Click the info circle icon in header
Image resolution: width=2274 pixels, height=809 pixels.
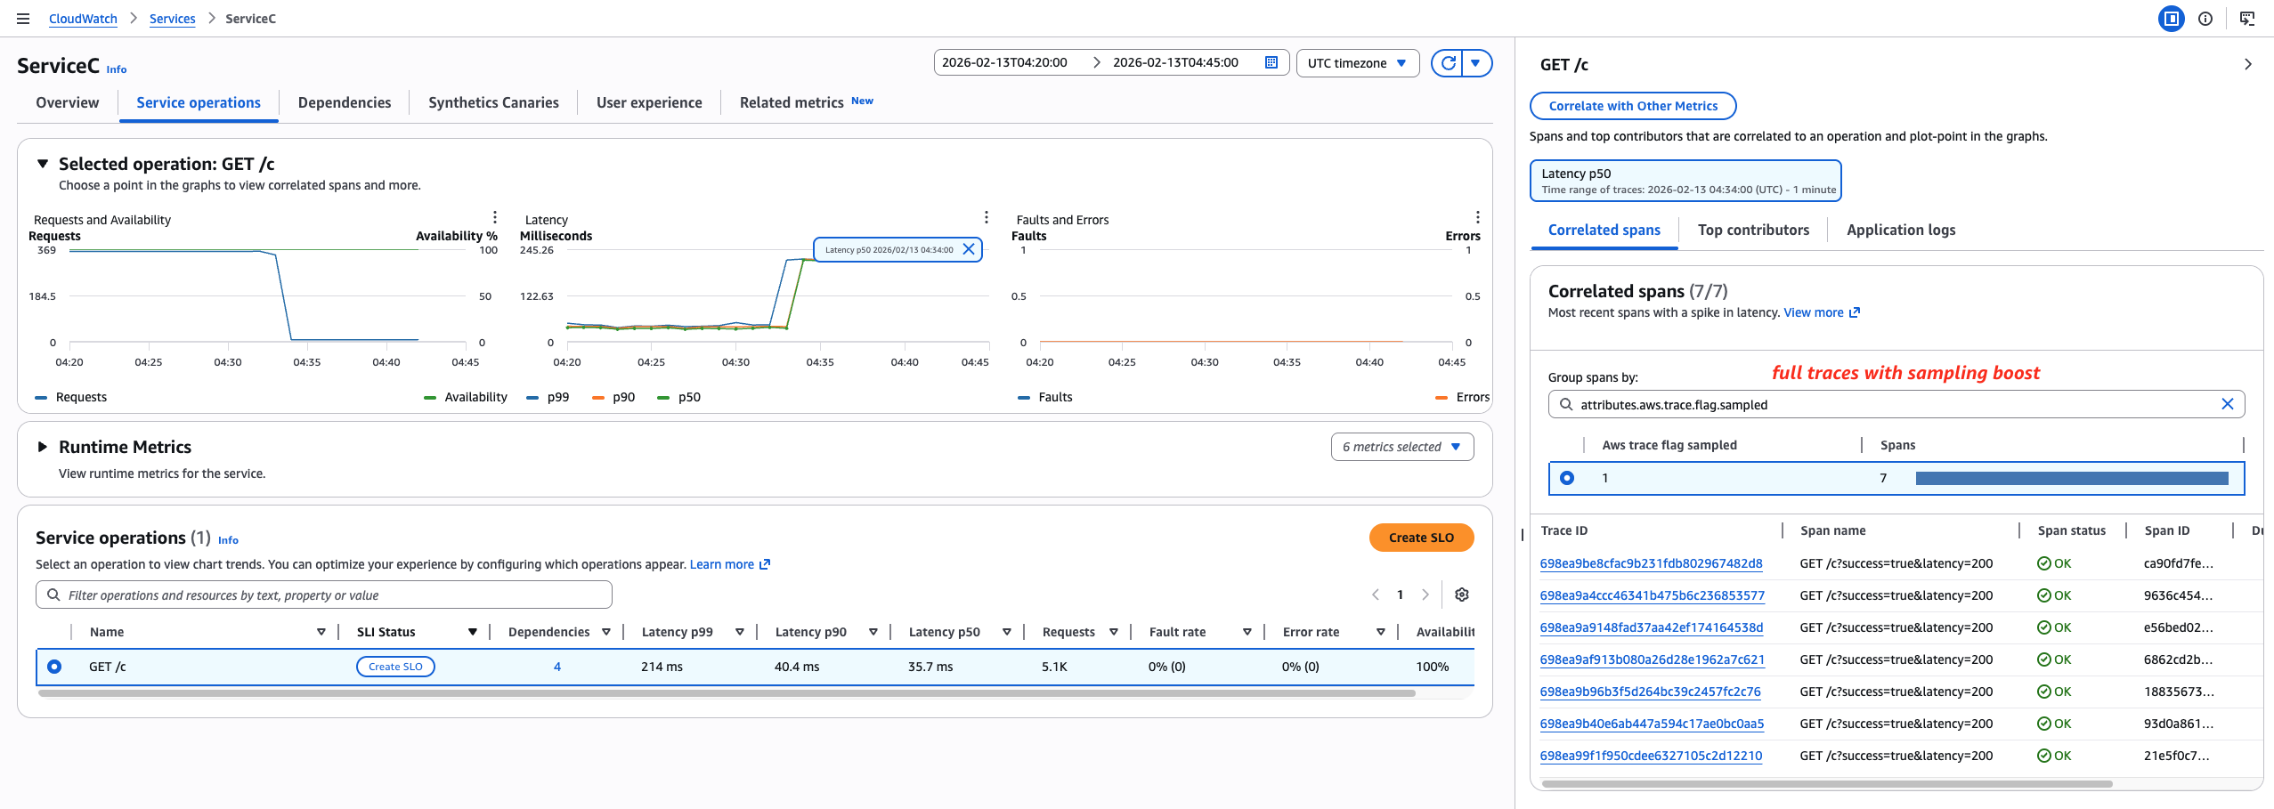(2205, 19)
